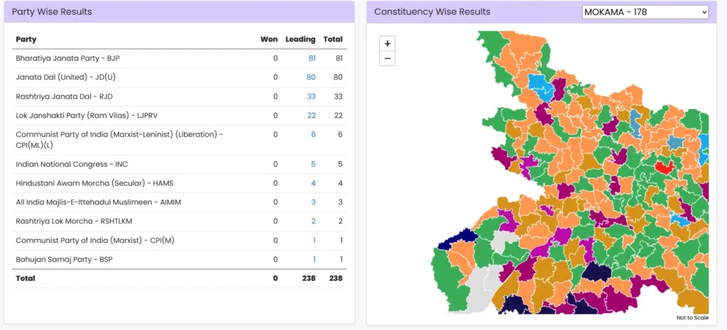Click the Constituency Wise Results heading
Image resolution: width=727 pixels, height=330 pixels.
click(x=432, y=12)
